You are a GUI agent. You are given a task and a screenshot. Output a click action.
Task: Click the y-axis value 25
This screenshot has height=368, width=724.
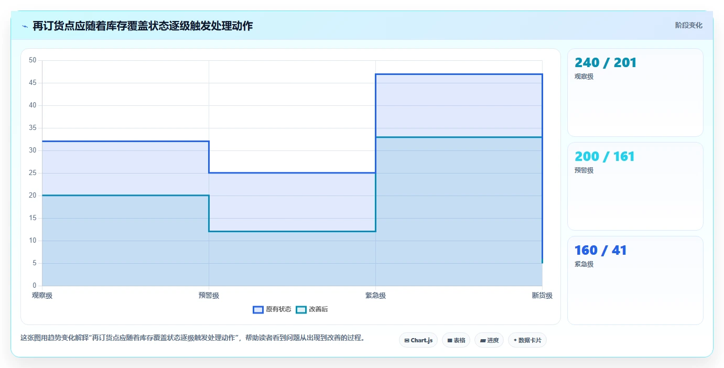point(33,173)
